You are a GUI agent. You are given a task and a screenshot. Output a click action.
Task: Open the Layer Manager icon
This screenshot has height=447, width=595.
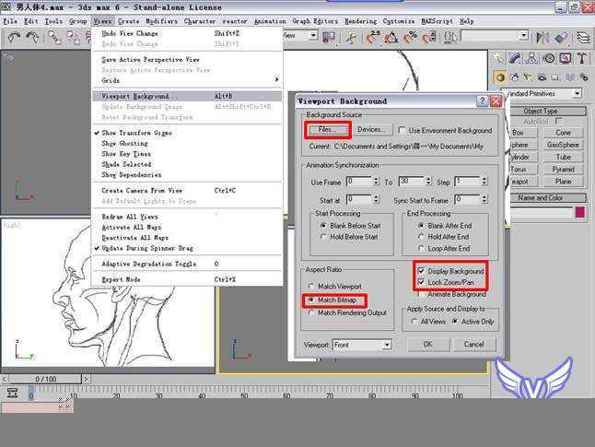point(583,37)
